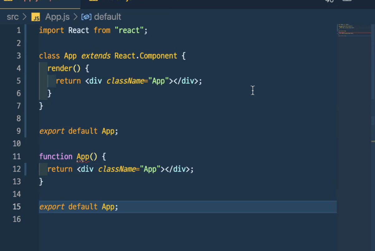Click "export" keyword on line 9

(x=52, y=131)
